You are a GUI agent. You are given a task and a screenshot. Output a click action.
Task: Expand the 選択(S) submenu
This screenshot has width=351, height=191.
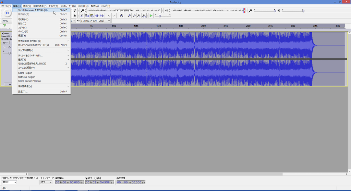tap(41, 60)
